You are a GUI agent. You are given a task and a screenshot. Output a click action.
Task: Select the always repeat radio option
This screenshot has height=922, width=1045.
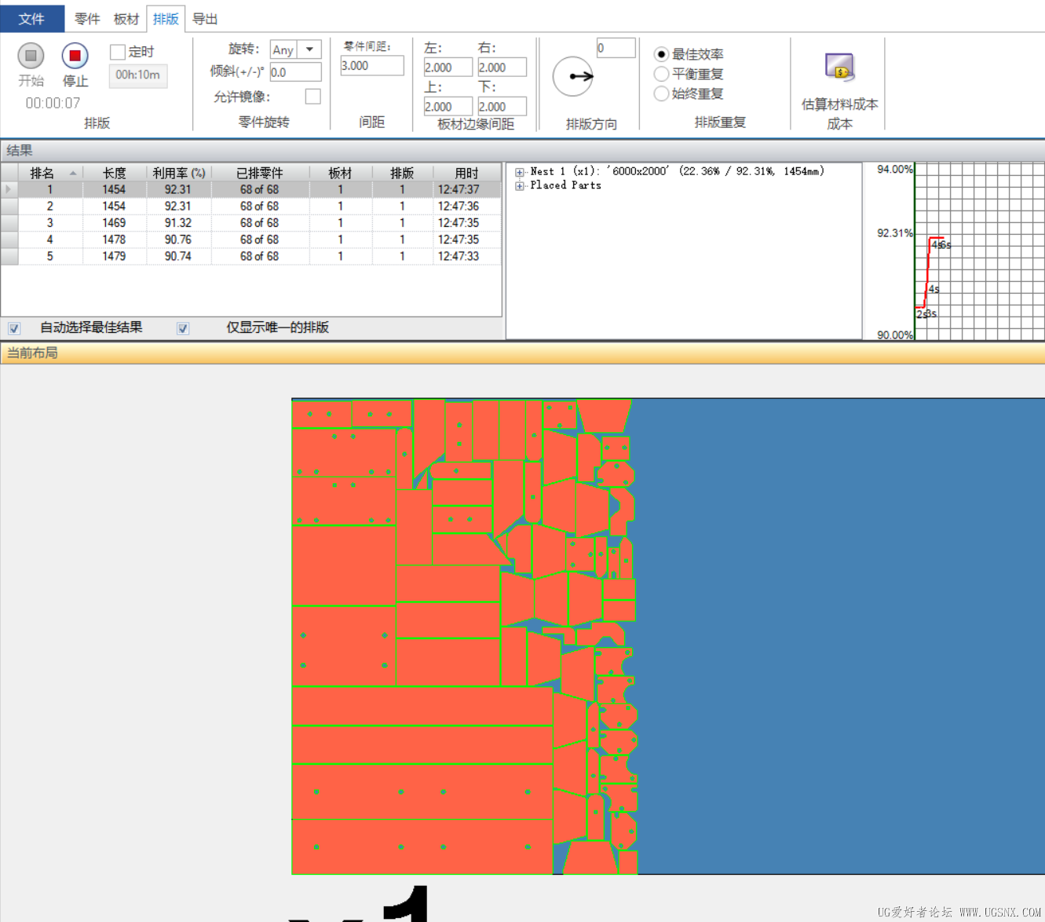click(661, 93)
